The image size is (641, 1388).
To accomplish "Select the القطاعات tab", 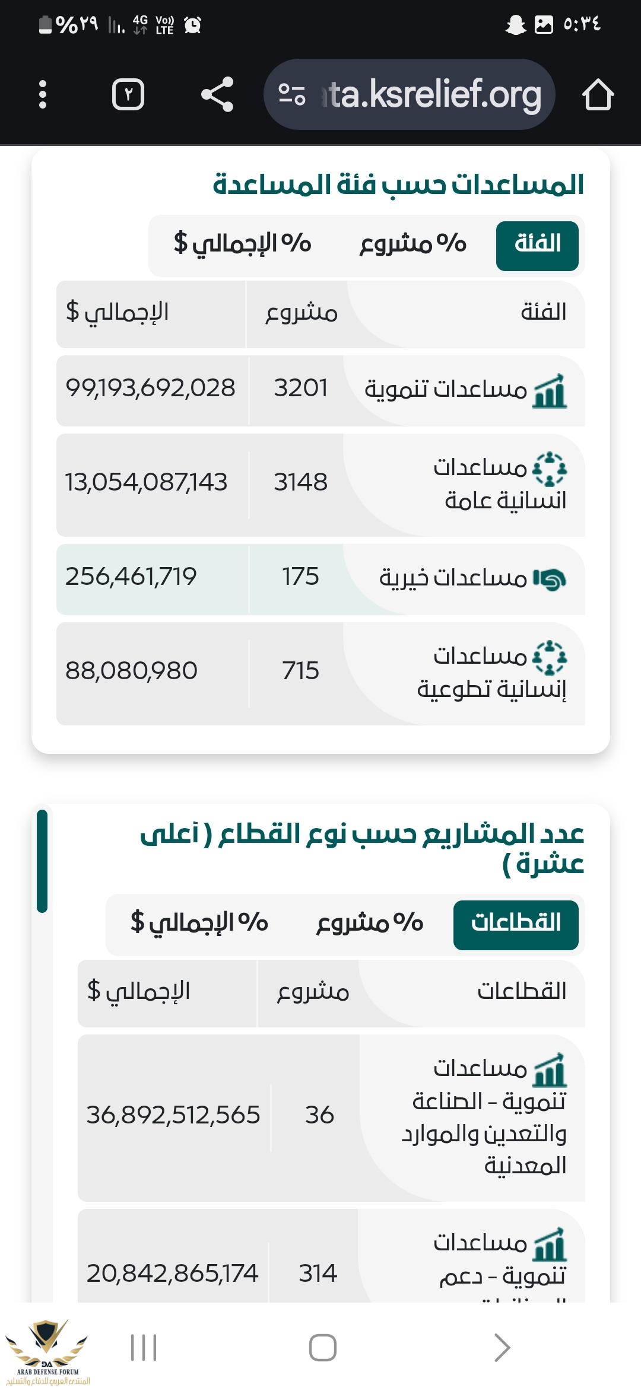I will click(x=516, y=925).
